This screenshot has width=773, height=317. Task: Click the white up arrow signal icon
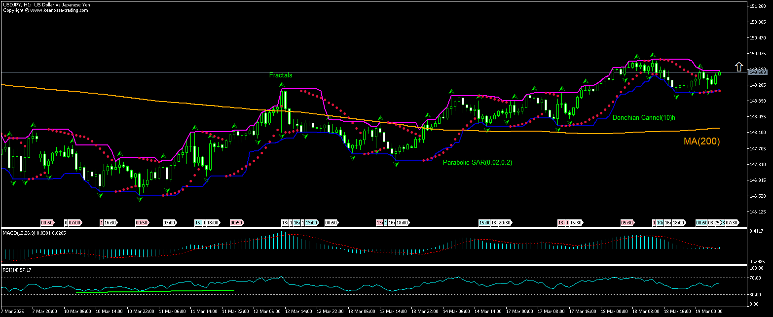tap(738, 67)
